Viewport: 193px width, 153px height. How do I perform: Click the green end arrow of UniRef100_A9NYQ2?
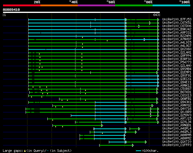(153, 106)
